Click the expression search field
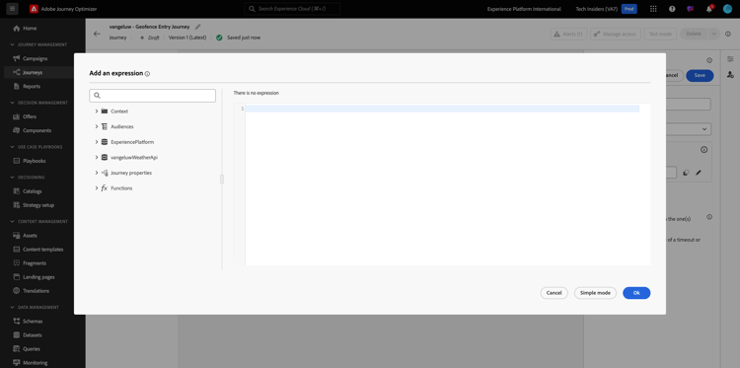740x368 pixels. 152,96
